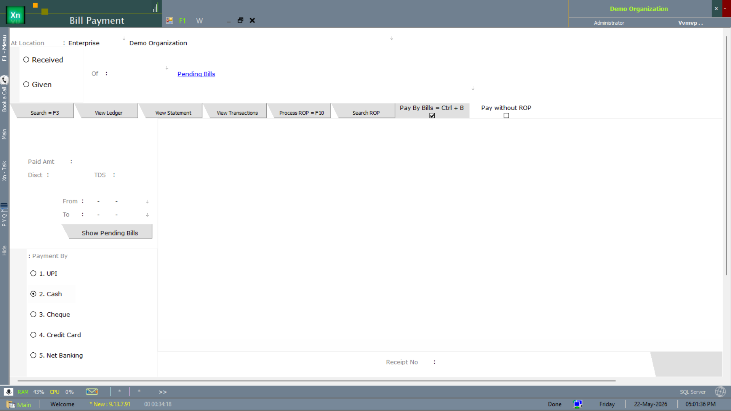Screen dimensions: 731x411
Task: Click the SQL Server status label
Action: click(693, 392)
